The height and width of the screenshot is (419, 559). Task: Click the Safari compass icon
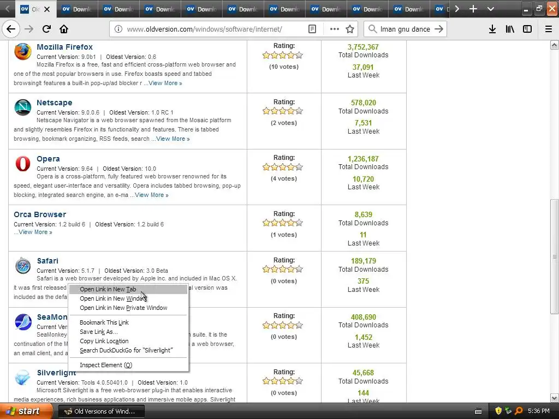pos(23,266)
